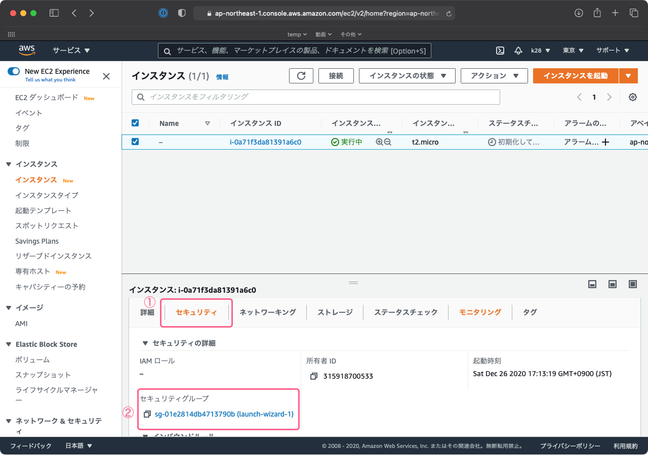
Task: Switch to the セキュリティ tab
Action: (x=196, y=312)
